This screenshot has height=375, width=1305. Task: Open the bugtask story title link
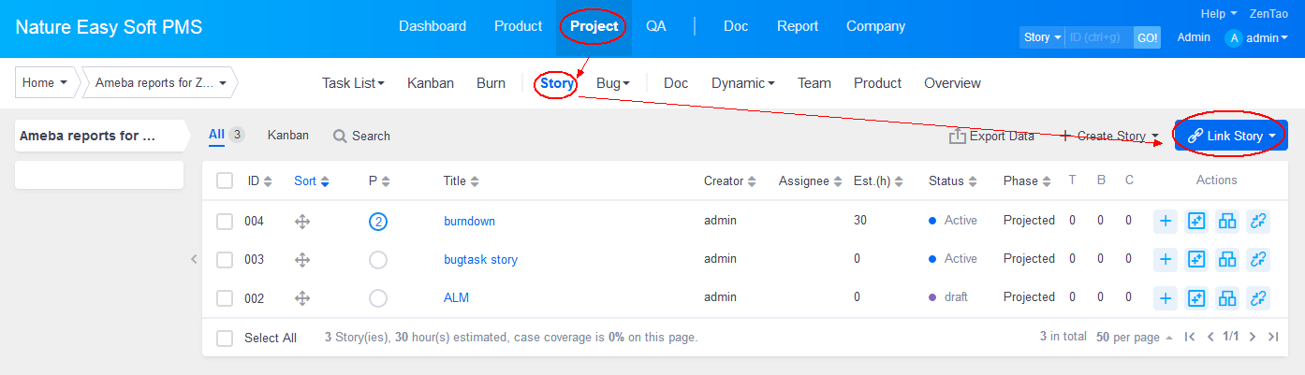pos(480,259)
